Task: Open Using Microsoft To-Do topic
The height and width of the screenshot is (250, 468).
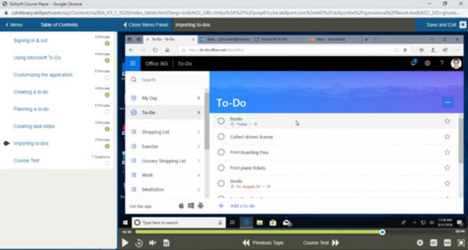Action: [x=37, y=57]
